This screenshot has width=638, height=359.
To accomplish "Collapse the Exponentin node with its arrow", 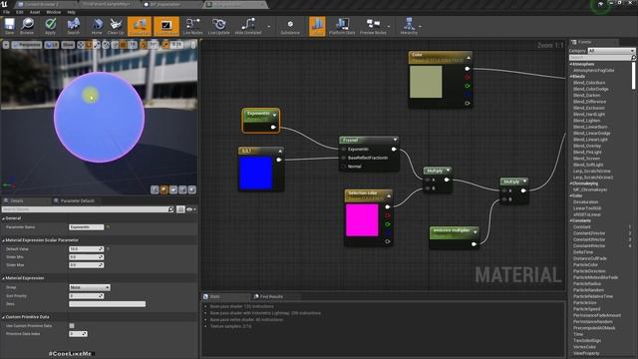I will (x=275, y=116).
